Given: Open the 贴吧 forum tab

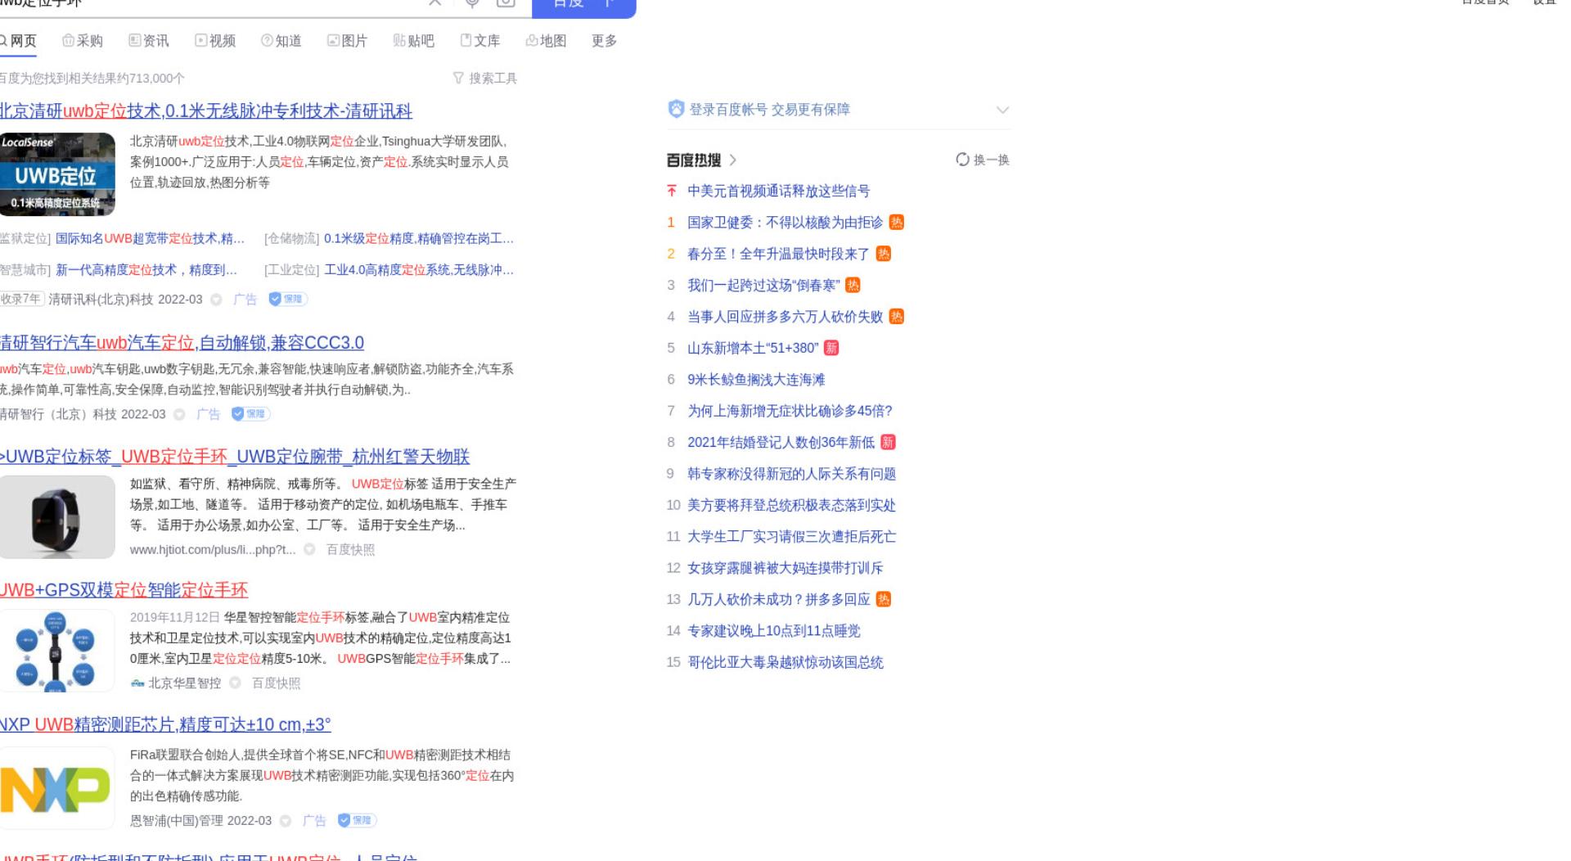Looking at the screenshot, I should pyautogui.click(x=413, y=41).
